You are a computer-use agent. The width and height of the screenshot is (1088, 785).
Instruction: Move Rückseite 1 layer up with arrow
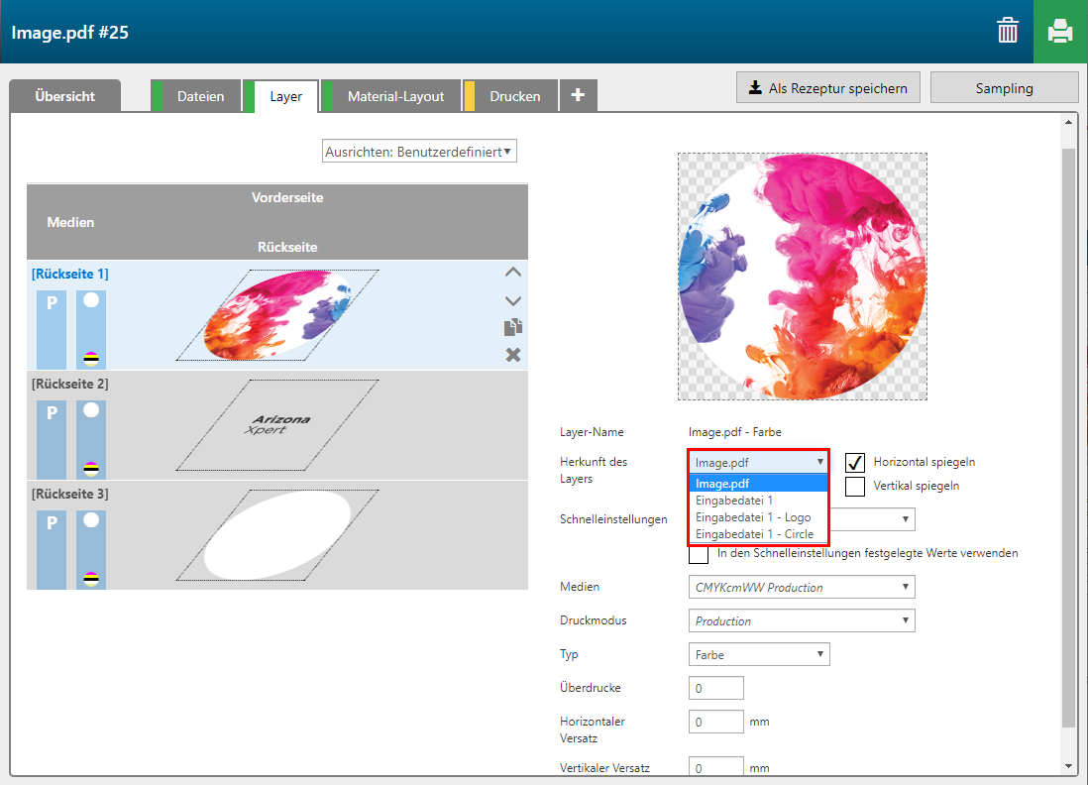(512, 273)
